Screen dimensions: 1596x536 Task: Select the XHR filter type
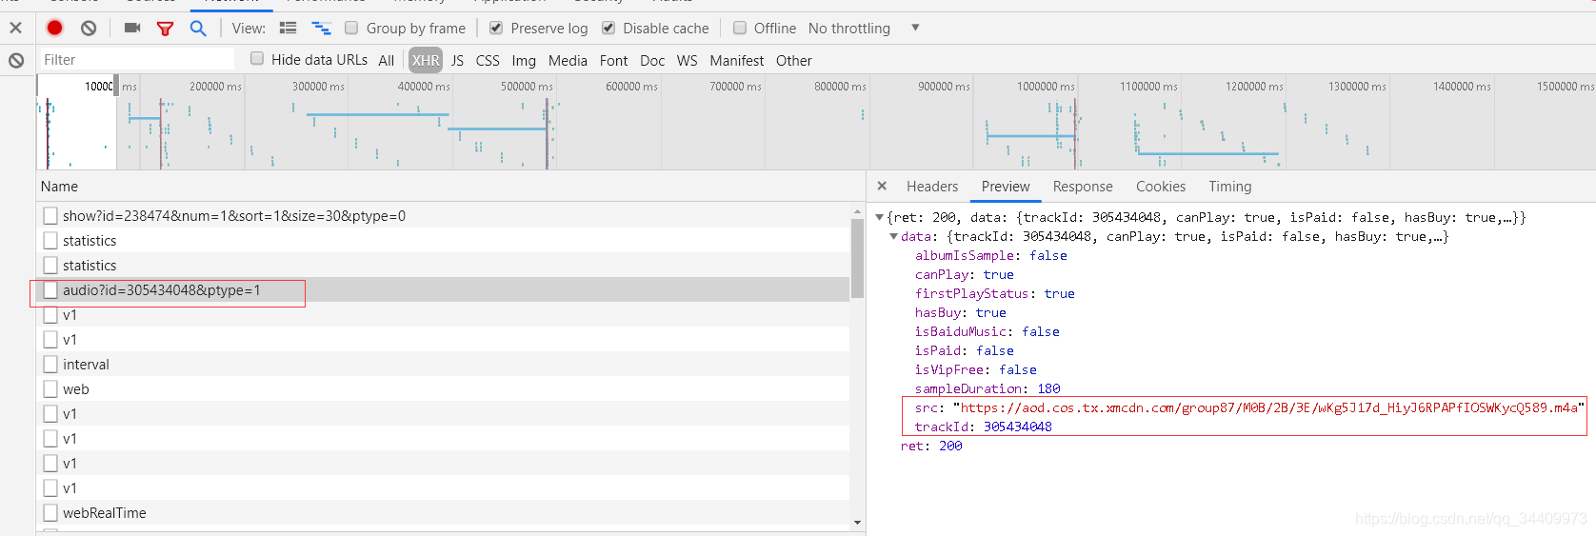click(x=426, y=60)
